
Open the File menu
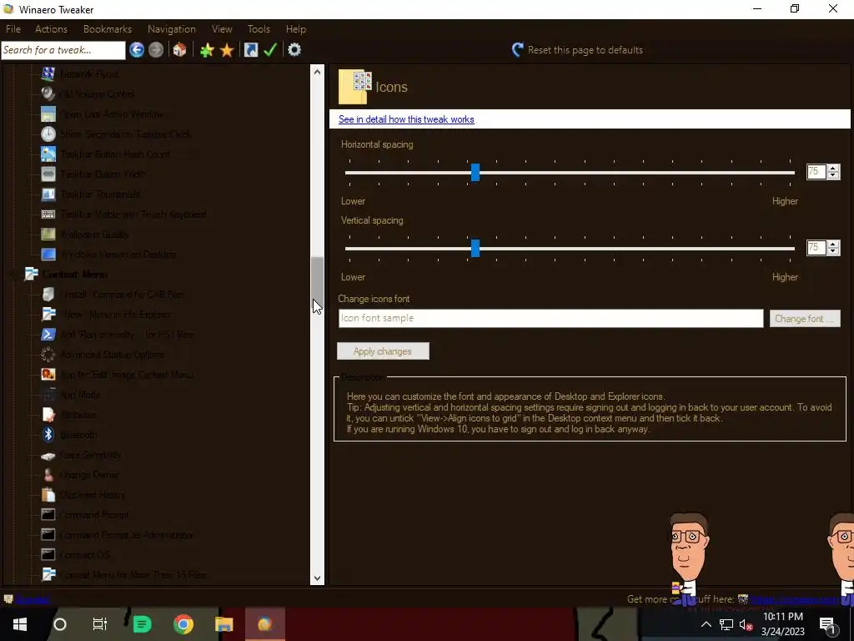(13, 29)
